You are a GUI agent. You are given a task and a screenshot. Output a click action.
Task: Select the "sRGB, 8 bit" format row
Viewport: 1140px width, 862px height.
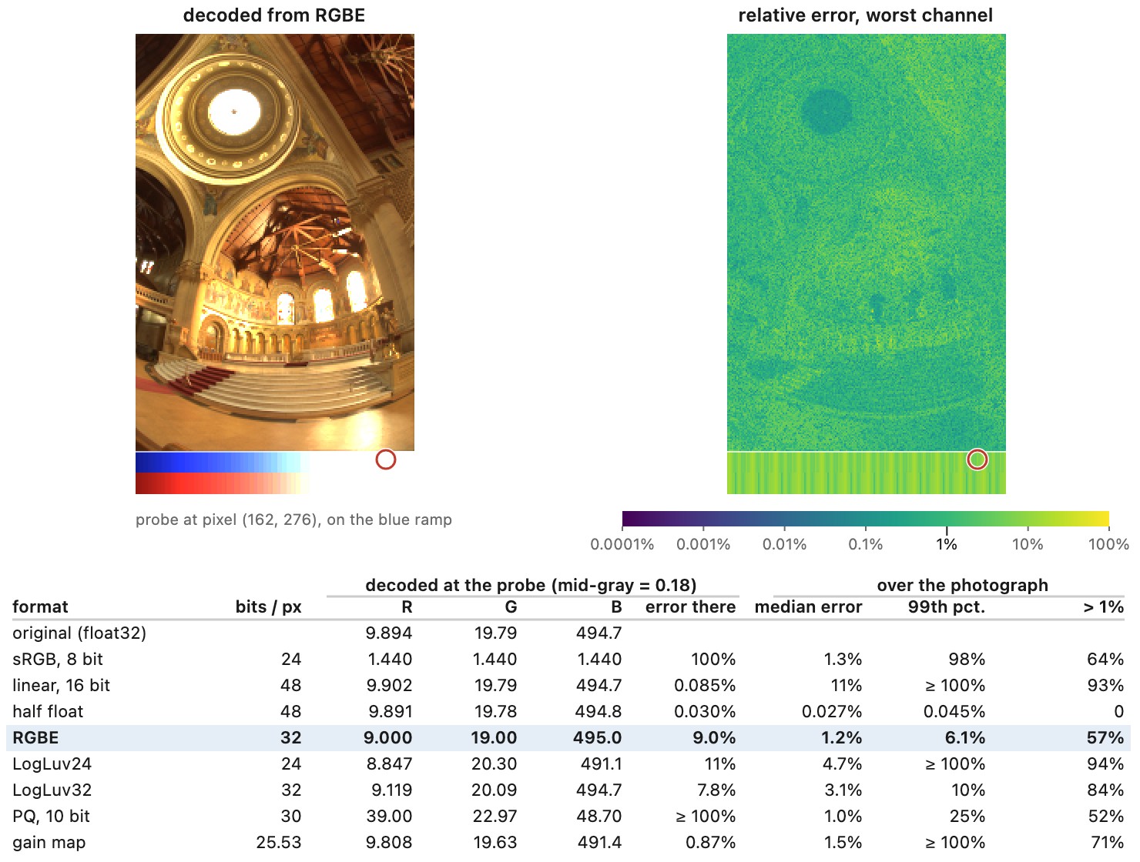click(x=568, y=660)
